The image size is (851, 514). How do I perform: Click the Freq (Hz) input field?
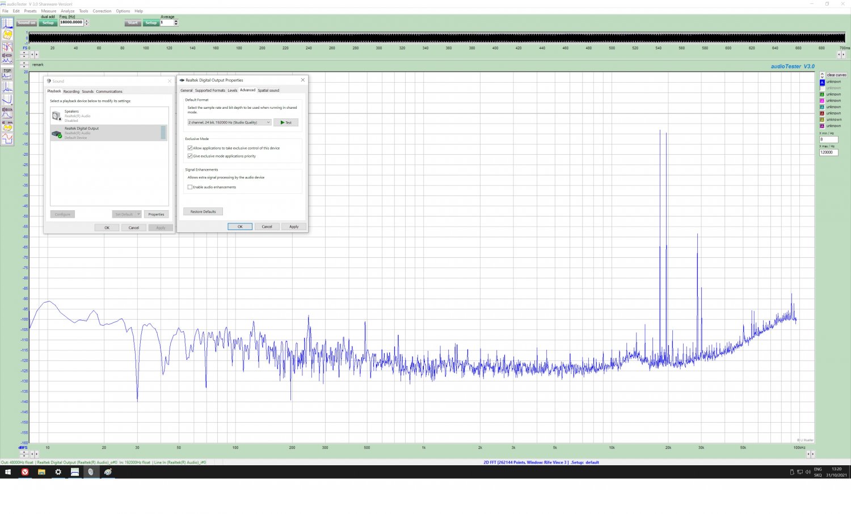tap(71, 23)
